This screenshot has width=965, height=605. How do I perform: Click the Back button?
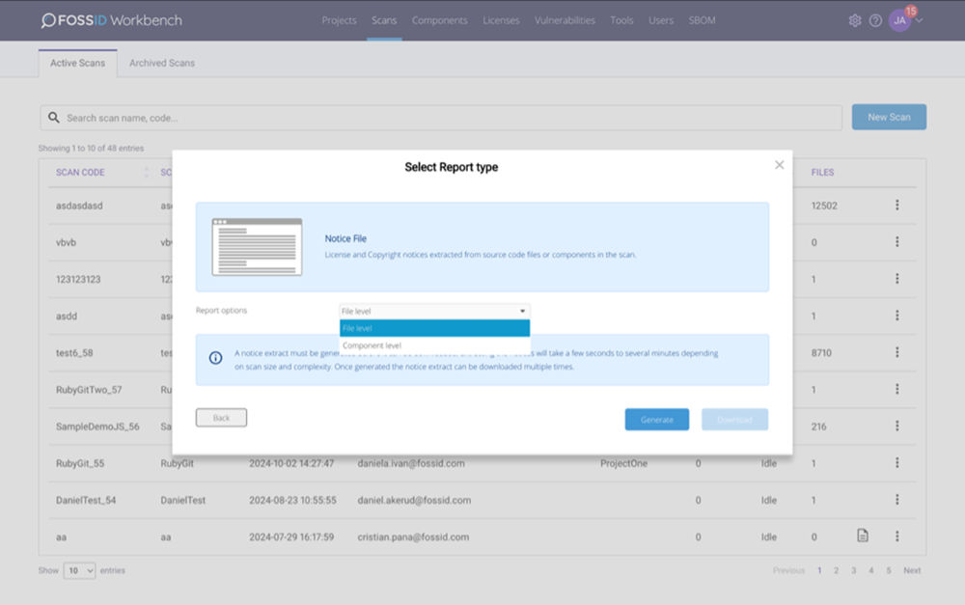coord(221,418)
